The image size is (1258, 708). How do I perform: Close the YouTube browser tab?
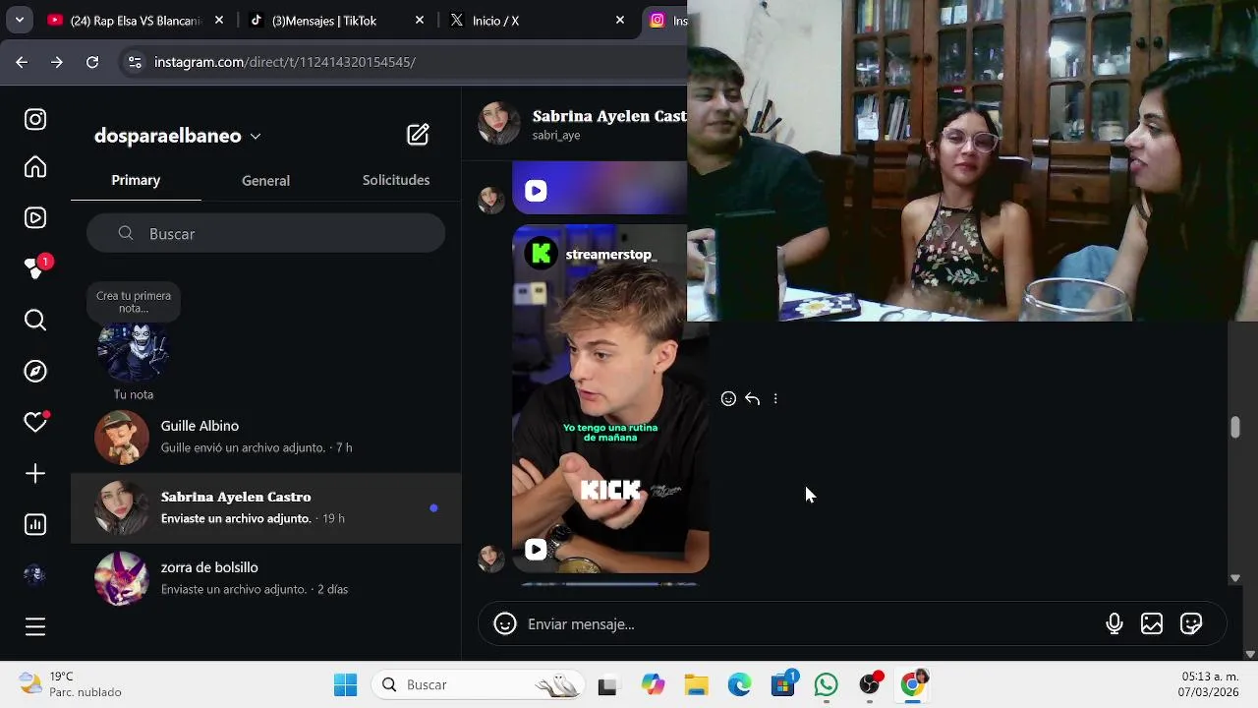click(219, 21)
